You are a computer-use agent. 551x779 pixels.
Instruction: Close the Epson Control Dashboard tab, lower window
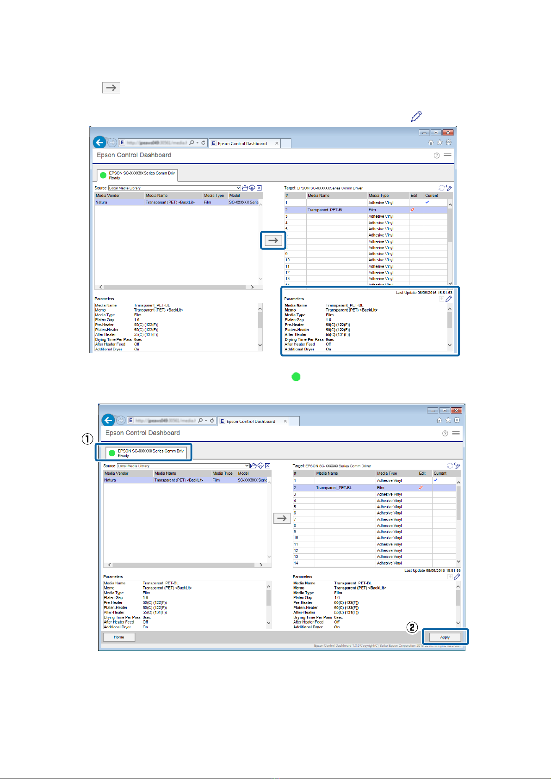[285, 421]
